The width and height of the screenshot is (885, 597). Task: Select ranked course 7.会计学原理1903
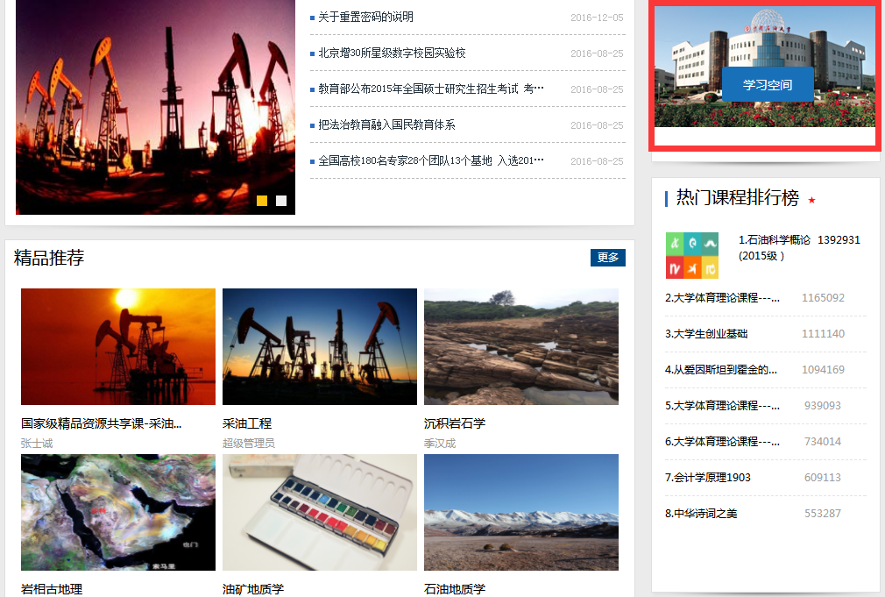point(707,478)
